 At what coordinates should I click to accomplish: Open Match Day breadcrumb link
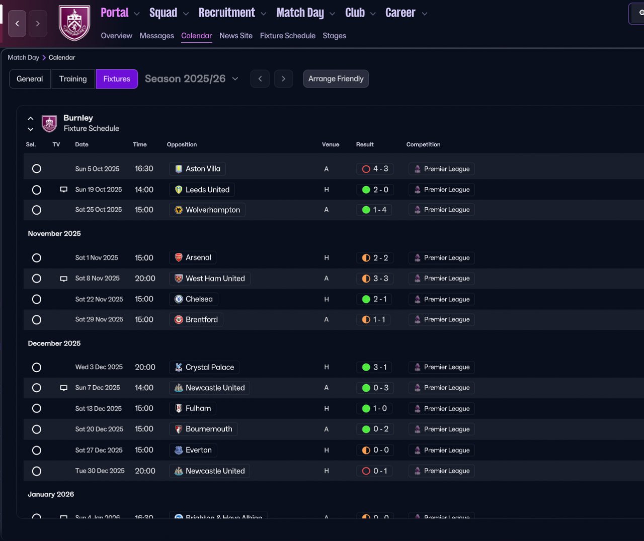[x=23, y=58]
